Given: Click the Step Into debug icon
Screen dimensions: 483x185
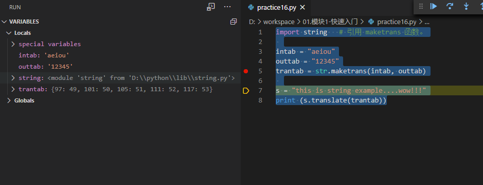Looking at the screenshot, I should point(466,6).
